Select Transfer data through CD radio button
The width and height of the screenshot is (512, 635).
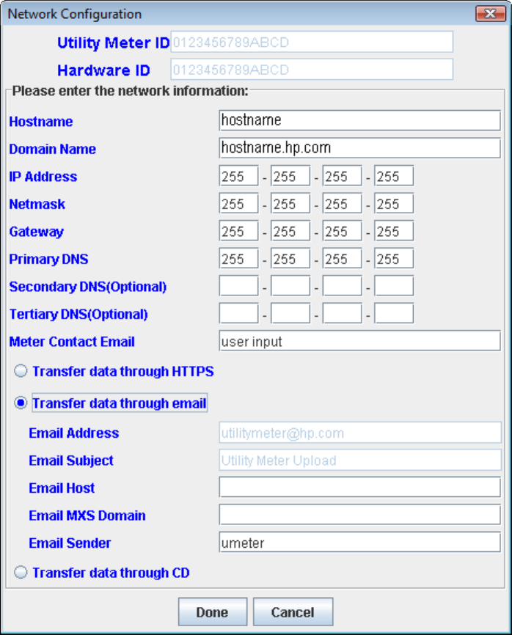(x=21, y=572)
